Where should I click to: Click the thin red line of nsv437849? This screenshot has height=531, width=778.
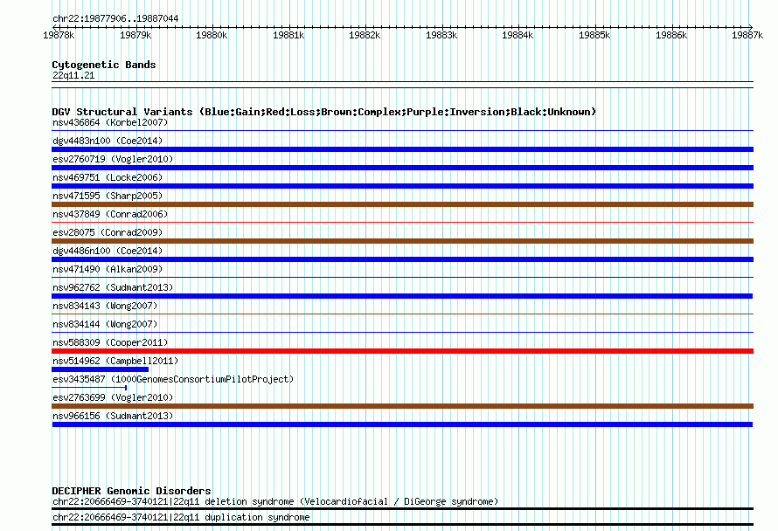(x=402, y=223)
